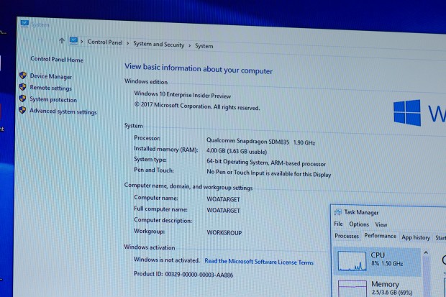Screen dimensions: 446x297
Task: Click shield icon beside Advanced system settings
Action: (22, 110)
